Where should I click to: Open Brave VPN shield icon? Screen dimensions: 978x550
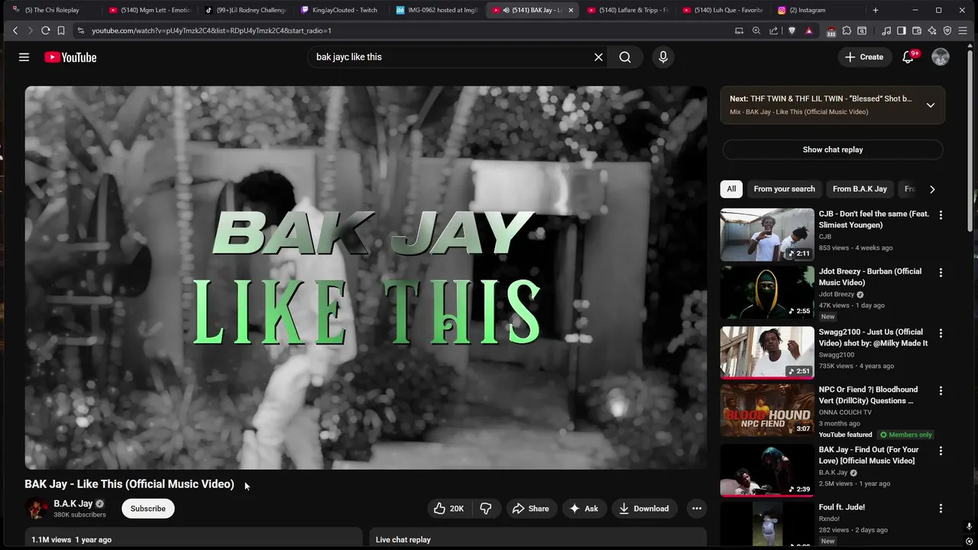[947, 31]
